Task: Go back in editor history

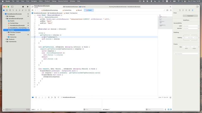Action: tap(35, 10)
